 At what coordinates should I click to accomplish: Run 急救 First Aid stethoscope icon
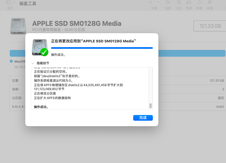[x=168, y=2]
